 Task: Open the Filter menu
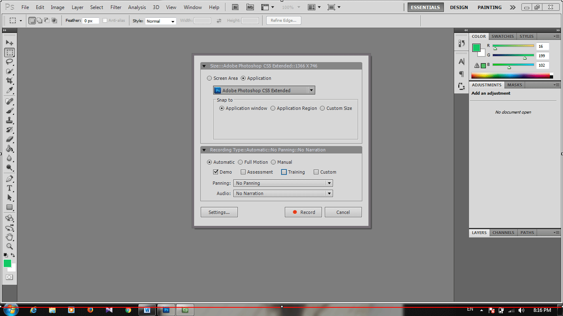(116, 7)
